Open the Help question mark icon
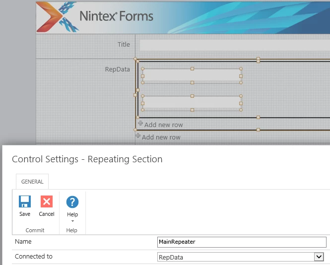This screenshot has height=265, width=330. [72, 202]
